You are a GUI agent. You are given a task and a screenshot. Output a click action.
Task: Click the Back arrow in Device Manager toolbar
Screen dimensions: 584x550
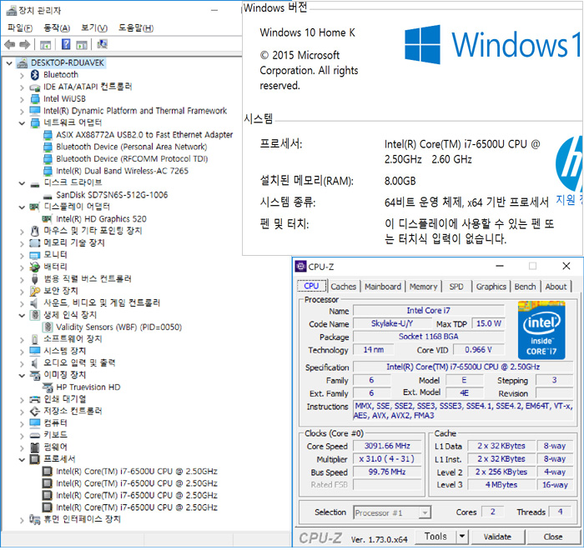click(x=8, y=44)
